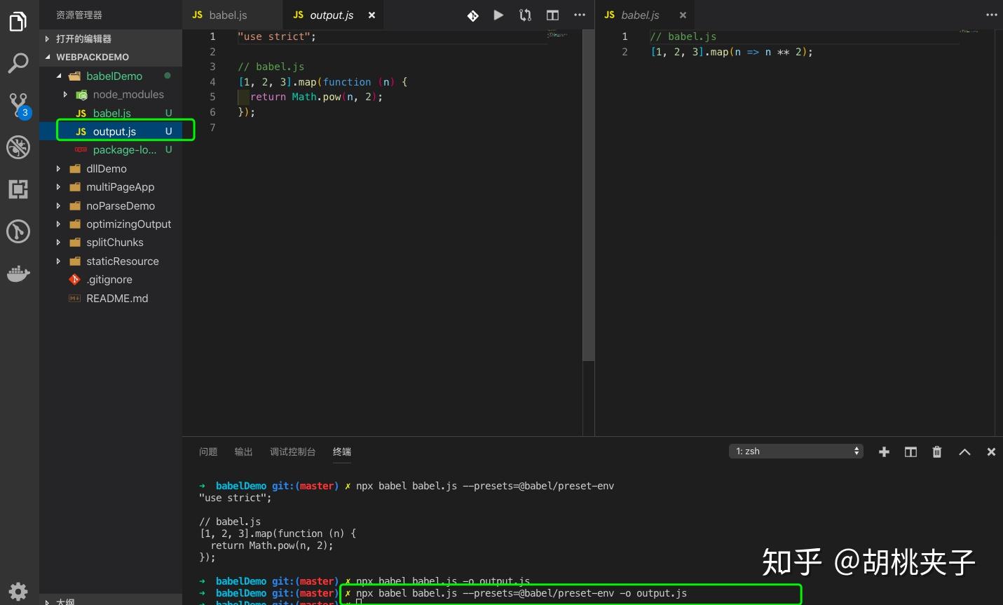This screenshot has height=605, width=1003.
Task: Click the Run play icon in the editor toolbar
Action: (498, 15)
